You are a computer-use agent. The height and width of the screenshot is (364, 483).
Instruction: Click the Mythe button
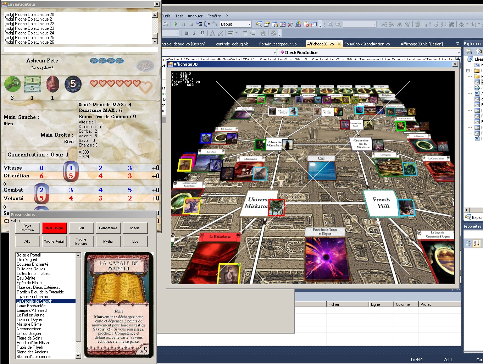coord(108,242)
